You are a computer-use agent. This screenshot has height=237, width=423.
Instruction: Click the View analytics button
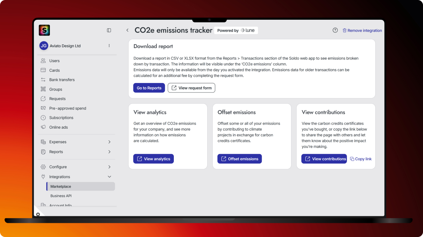pos(153,159)
